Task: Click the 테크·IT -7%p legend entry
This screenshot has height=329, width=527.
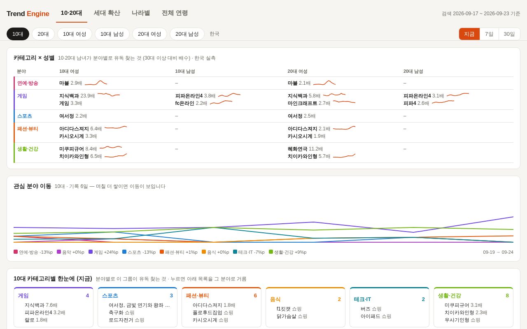Action: tap(249, 252)
